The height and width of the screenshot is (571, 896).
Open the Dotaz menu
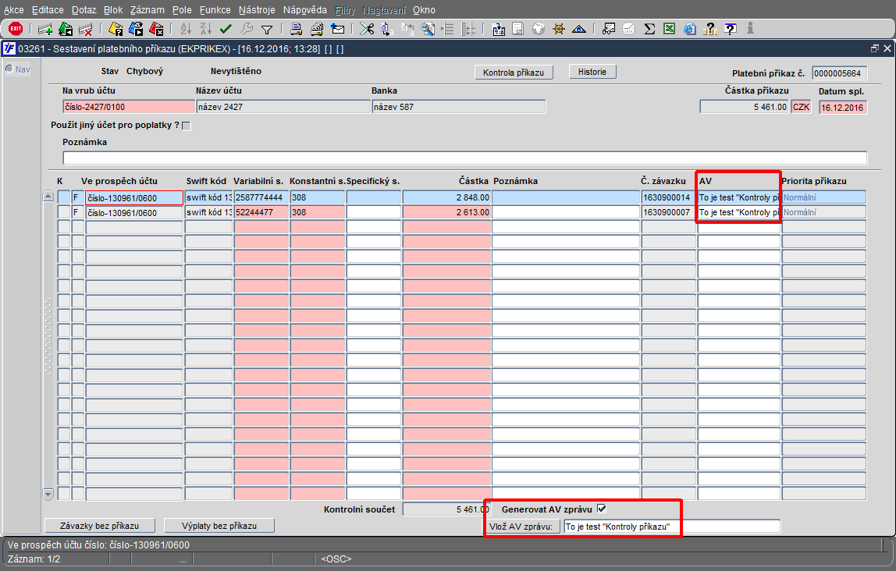pyautogui.click(x=84, y=9)
